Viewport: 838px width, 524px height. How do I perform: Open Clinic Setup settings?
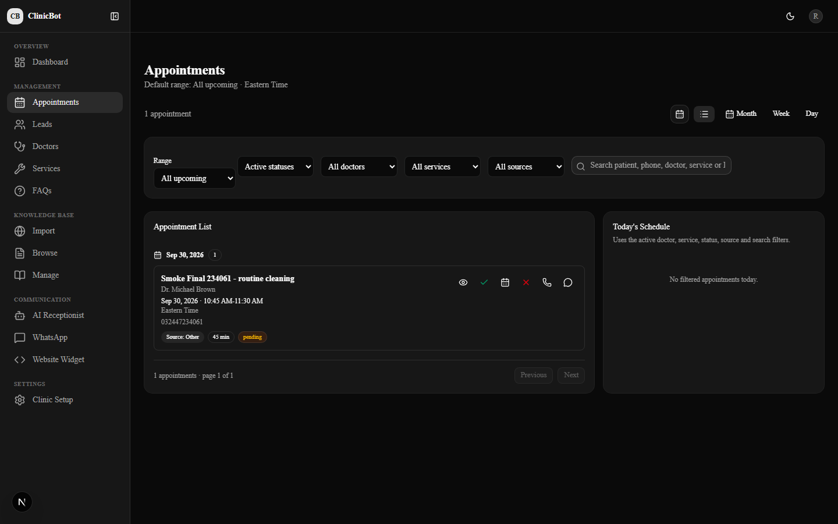coord(65,400)
